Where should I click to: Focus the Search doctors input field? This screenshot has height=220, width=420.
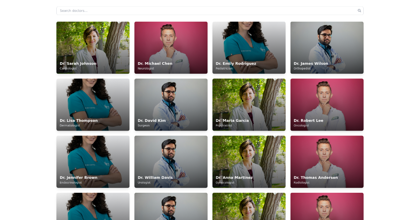[x=210, y=10]
